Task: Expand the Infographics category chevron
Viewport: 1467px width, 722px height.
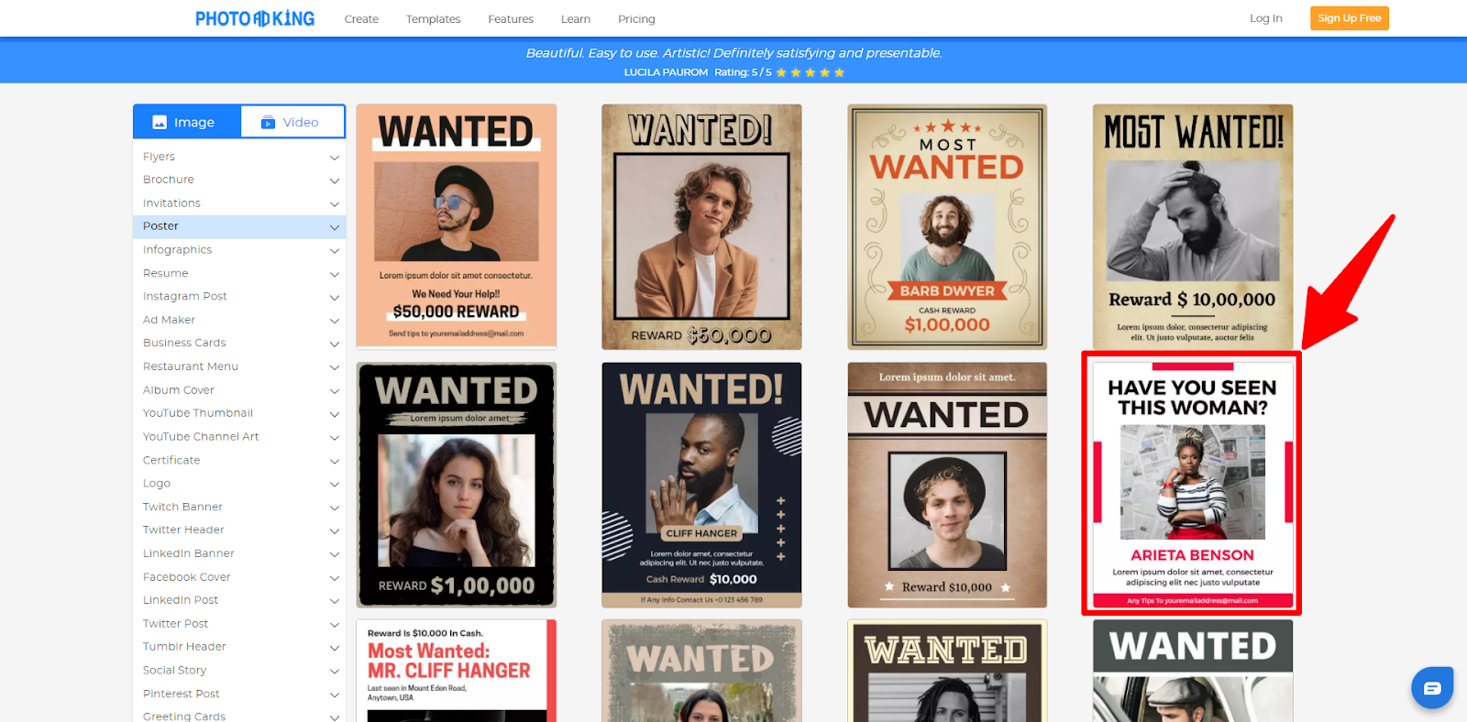Action: pos(335,251)
